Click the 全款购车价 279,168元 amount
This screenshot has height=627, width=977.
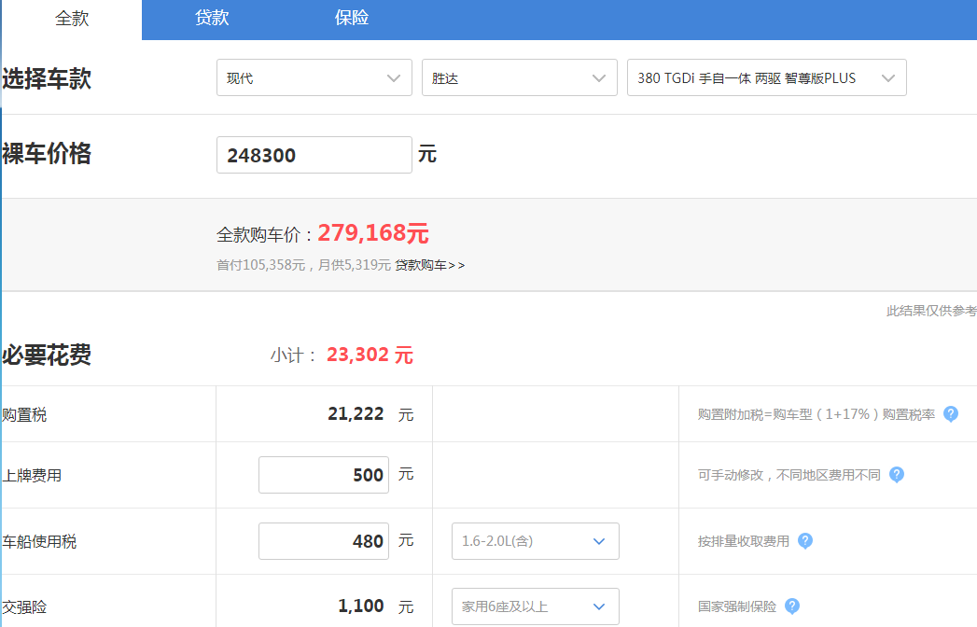(373, 233)
